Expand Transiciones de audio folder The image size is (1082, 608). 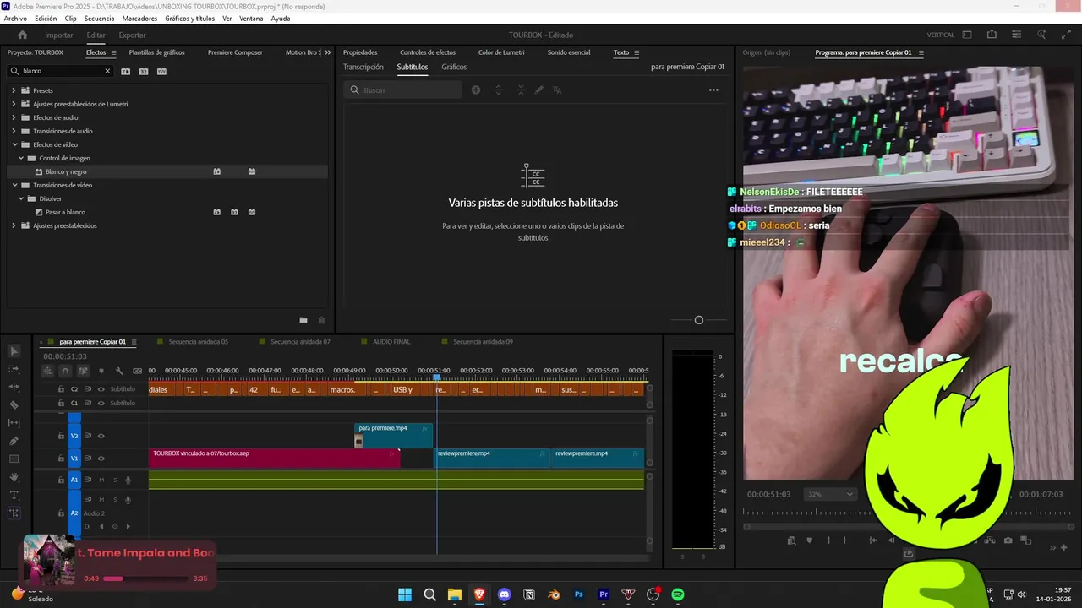(14, 131)
